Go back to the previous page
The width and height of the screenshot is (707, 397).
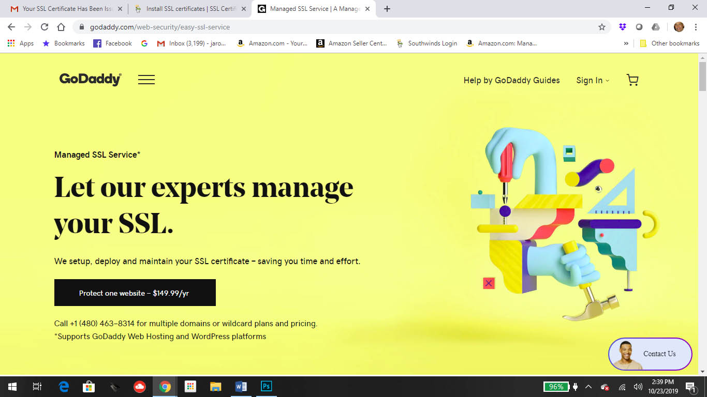11,27
